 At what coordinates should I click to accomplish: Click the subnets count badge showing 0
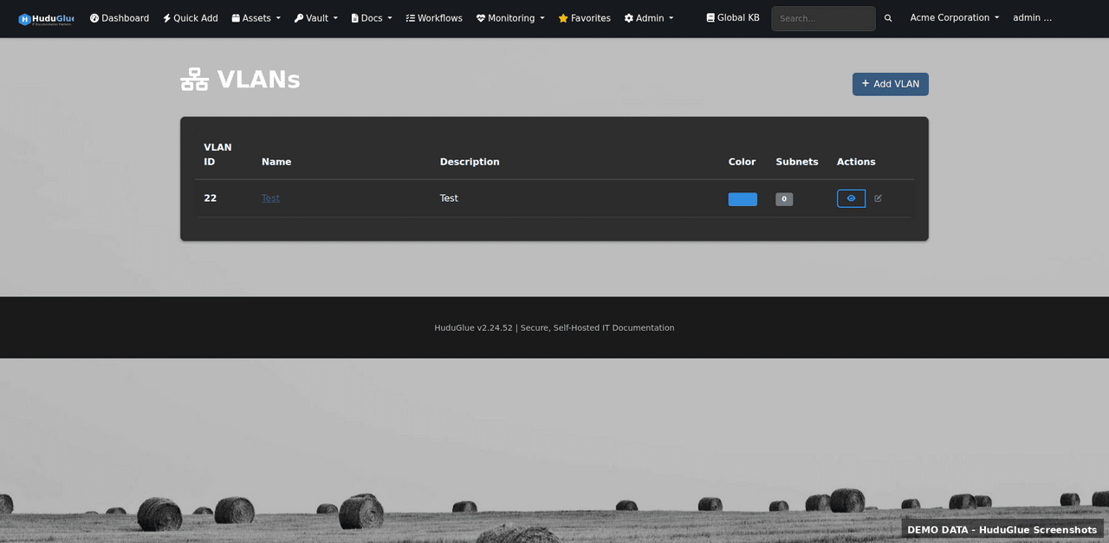click(784, 199)
